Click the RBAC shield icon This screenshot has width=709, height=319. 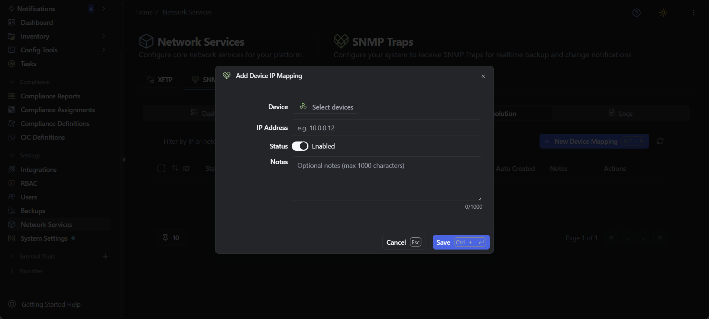coord(12,183)
